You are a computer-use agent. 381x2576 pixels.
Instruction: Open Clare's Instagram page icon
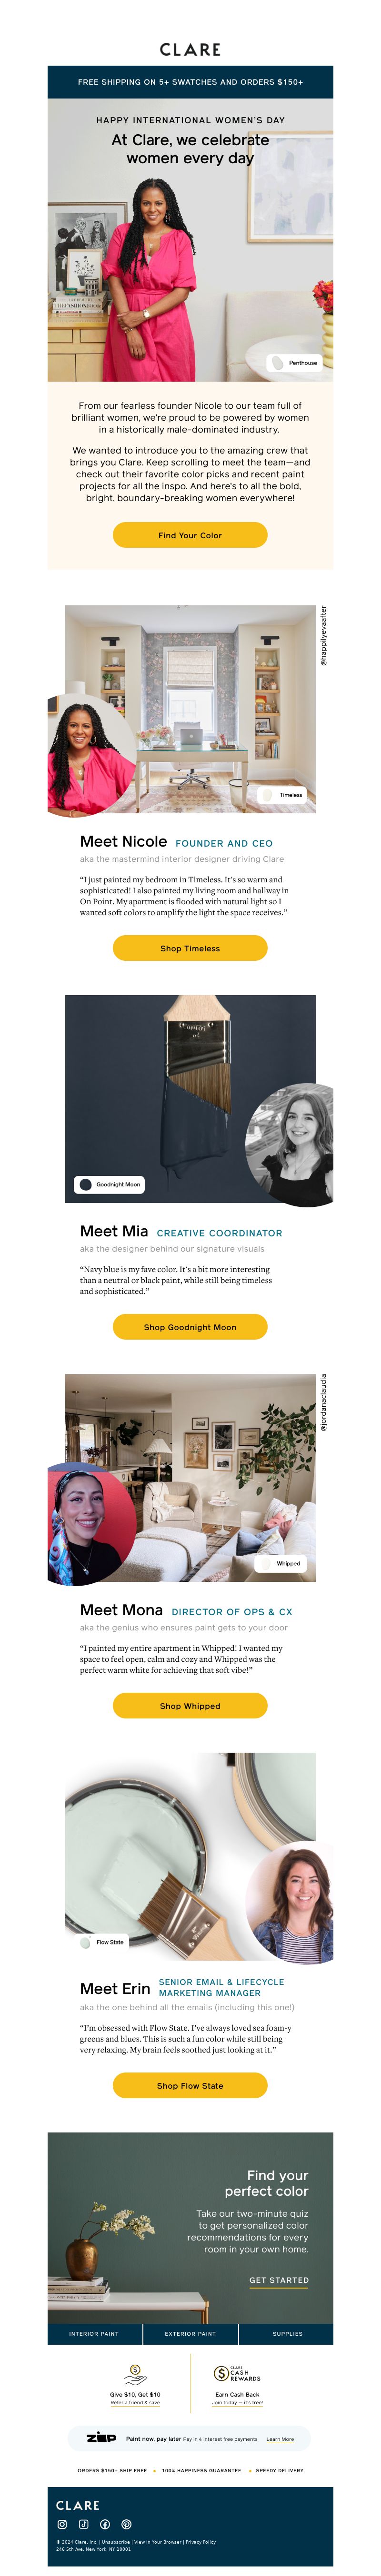(x=62, y=2524)
